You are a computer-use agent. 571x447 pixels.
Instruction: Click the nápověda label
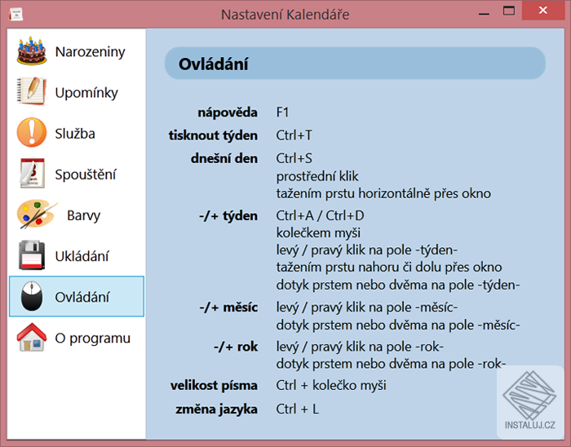pyautogui.click(x=228, y=113)
